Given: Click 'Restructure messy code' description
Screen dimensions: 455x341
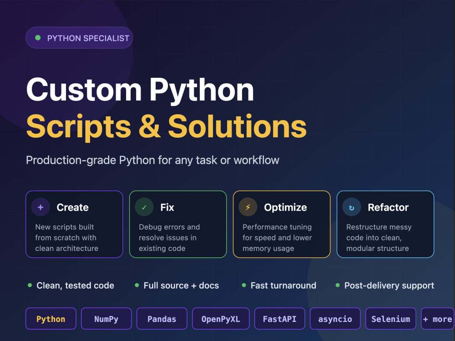Looking at the screenshot, I should (x=379, y=237).
